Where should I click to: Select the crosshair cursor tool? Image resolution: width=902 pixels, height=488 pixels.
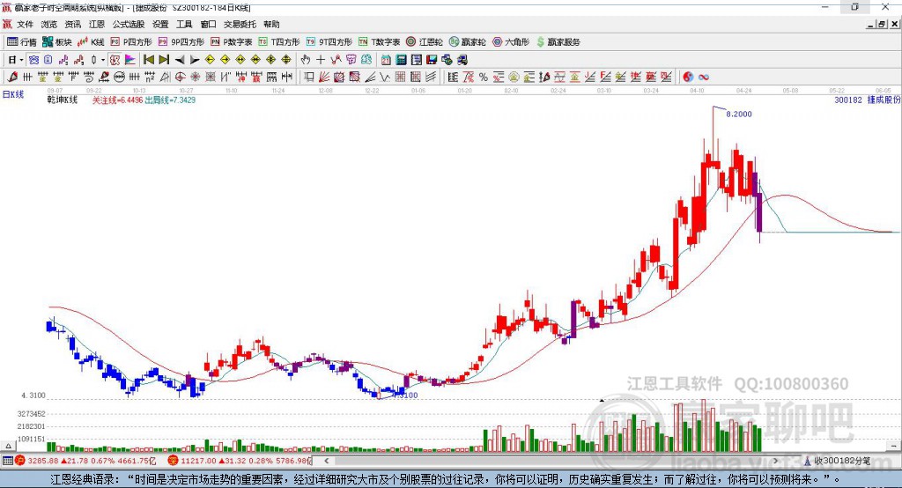coord(321,60)
